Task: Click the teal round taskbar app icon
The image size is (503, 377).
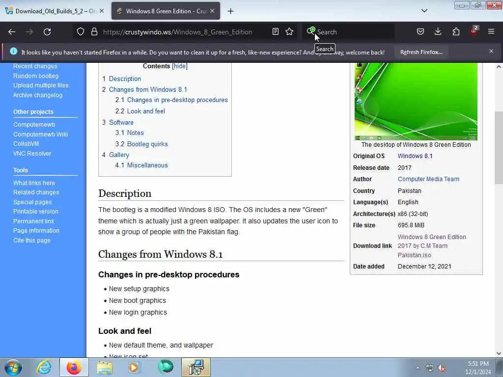Action: [x=165, y=367]
